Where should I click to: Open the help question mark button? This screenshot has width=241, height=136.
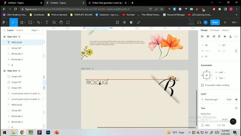click(233, 122)
